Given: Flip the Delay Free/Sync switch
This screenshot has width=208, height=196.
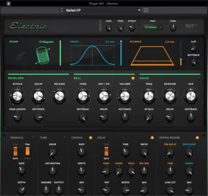Looking at the screenshot, I should (x=106, y=151).
